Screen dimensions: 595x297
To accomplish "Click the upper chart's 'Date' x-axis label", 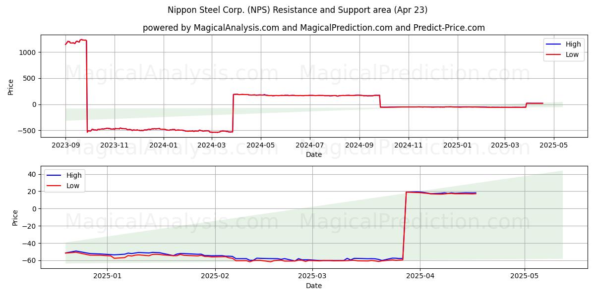I will (x=314, y=154).
